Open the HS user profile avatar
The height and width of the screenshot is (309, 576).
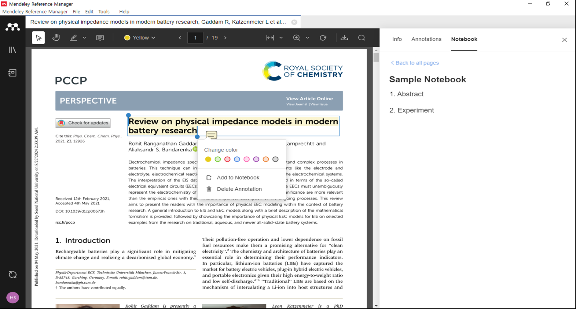pos(13,297)
